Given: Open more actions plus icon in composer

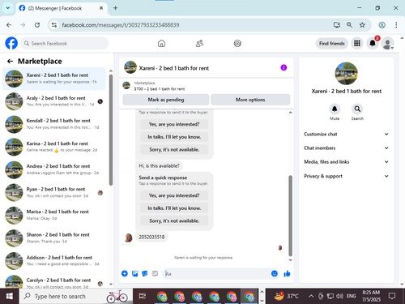Looking at the screenshot, I should click(125, 274).
